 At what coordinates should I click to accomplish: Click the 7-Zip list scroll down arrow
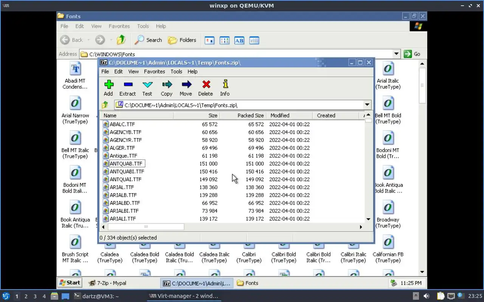tap(368, 219)
